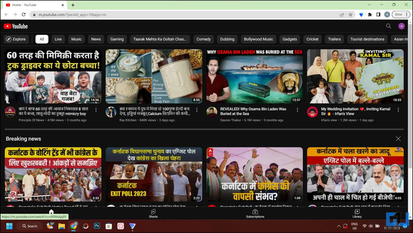
Task: Open 'REVEALED! Why Osama Bin Laden' title link
Action: pos(253,111)
